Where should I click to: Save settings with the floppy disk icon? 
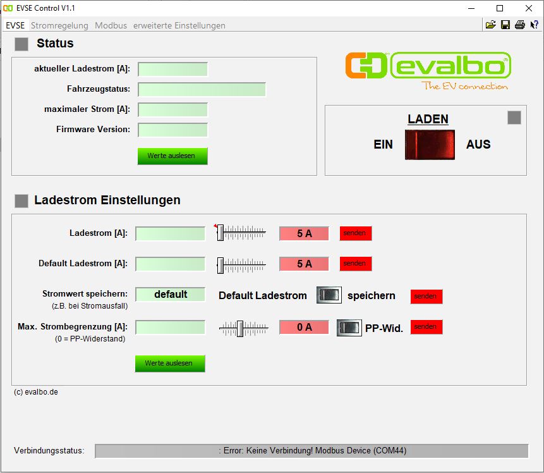coord(505,25)
